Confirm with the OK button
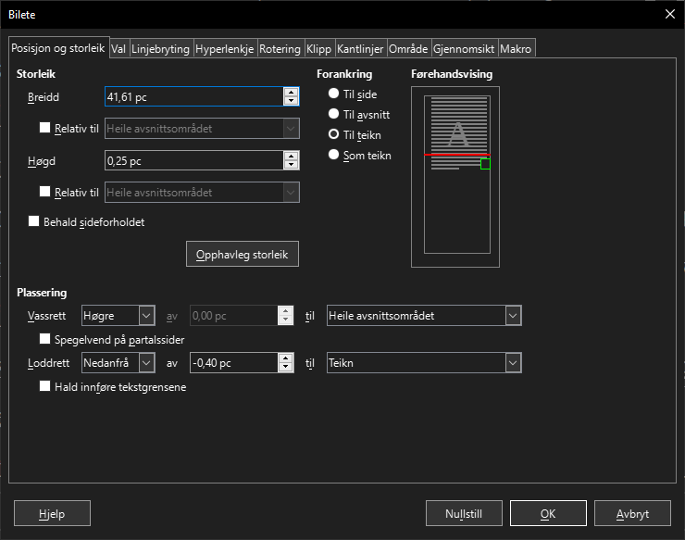The width and height of the screenshot is (685, 540). pyautogui.click(x=548, y=513)
